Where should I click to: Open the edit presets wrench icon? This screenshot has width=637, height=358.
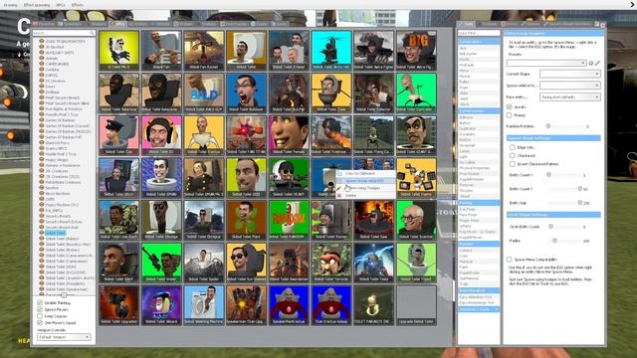tap(597, 63)
